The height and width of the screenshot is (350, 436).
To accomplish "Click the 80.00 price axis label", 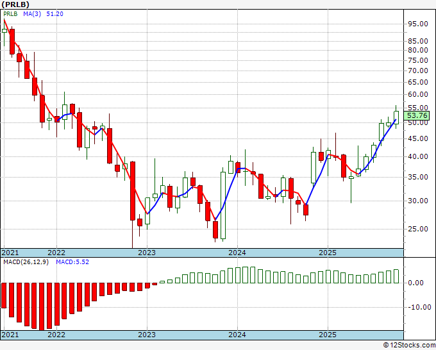I will click(x=418, y=50).
